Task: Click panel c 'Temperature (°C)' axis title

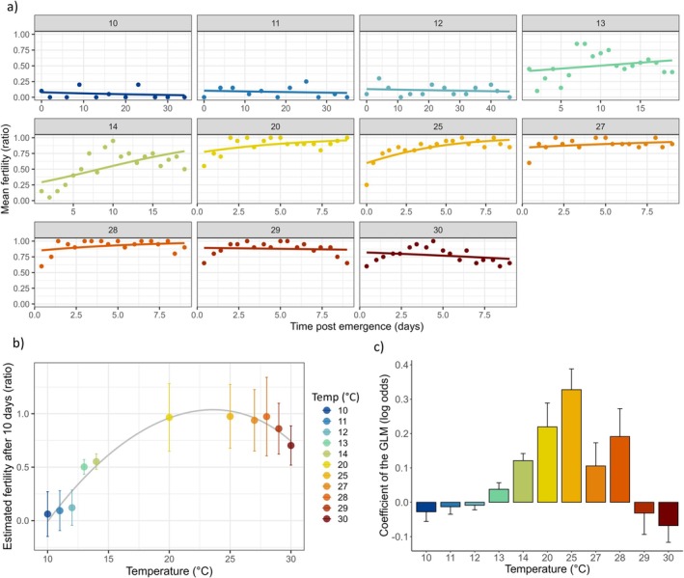Action: (547, 569)
